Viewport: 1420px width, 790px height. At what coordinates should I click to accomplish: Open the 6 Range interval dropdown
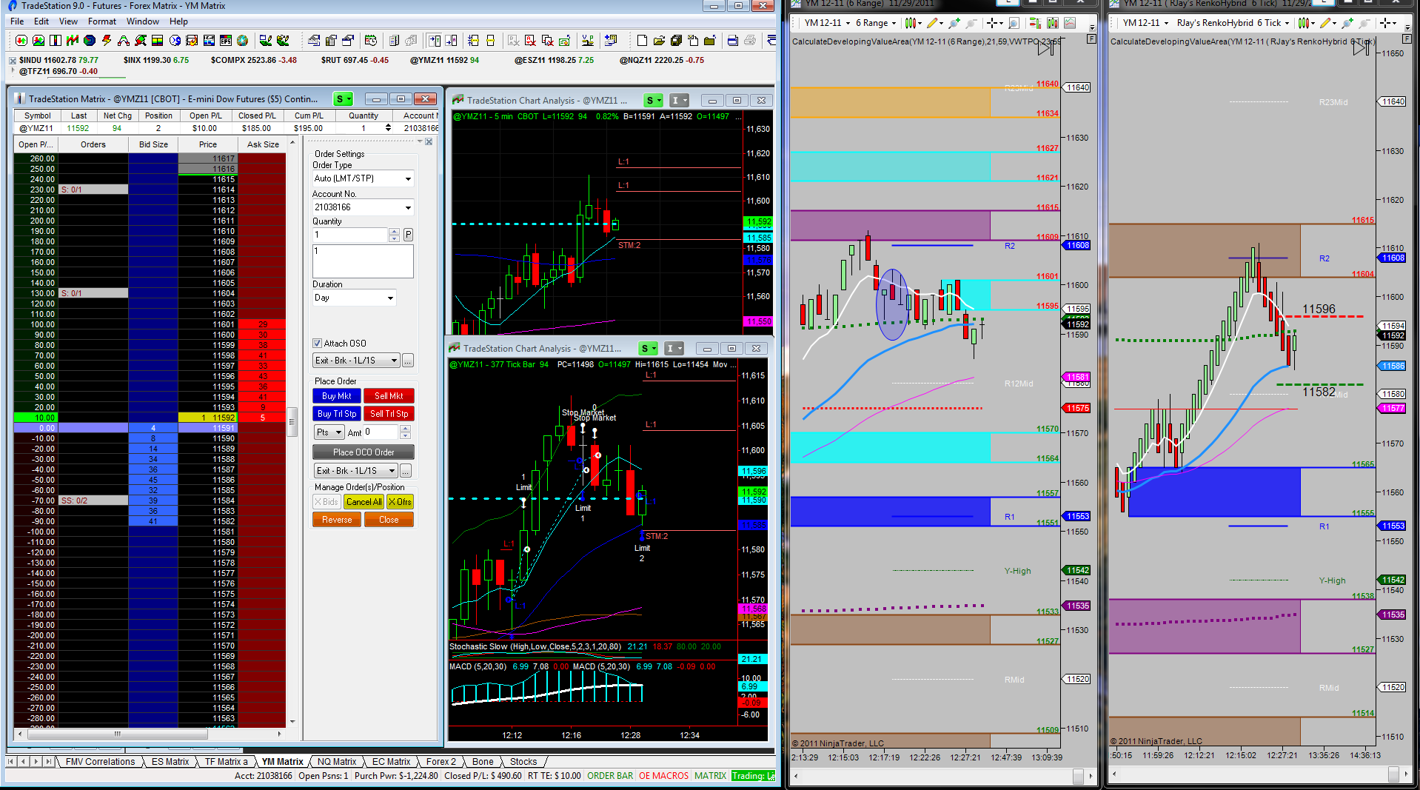[x=875, y=23]
